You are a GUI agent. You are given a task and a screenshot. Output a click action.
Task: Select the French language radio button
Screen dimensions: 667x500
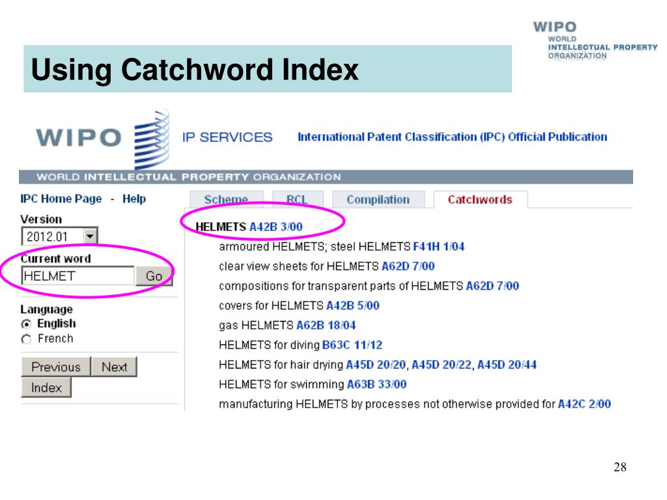[x=26, y=339]
